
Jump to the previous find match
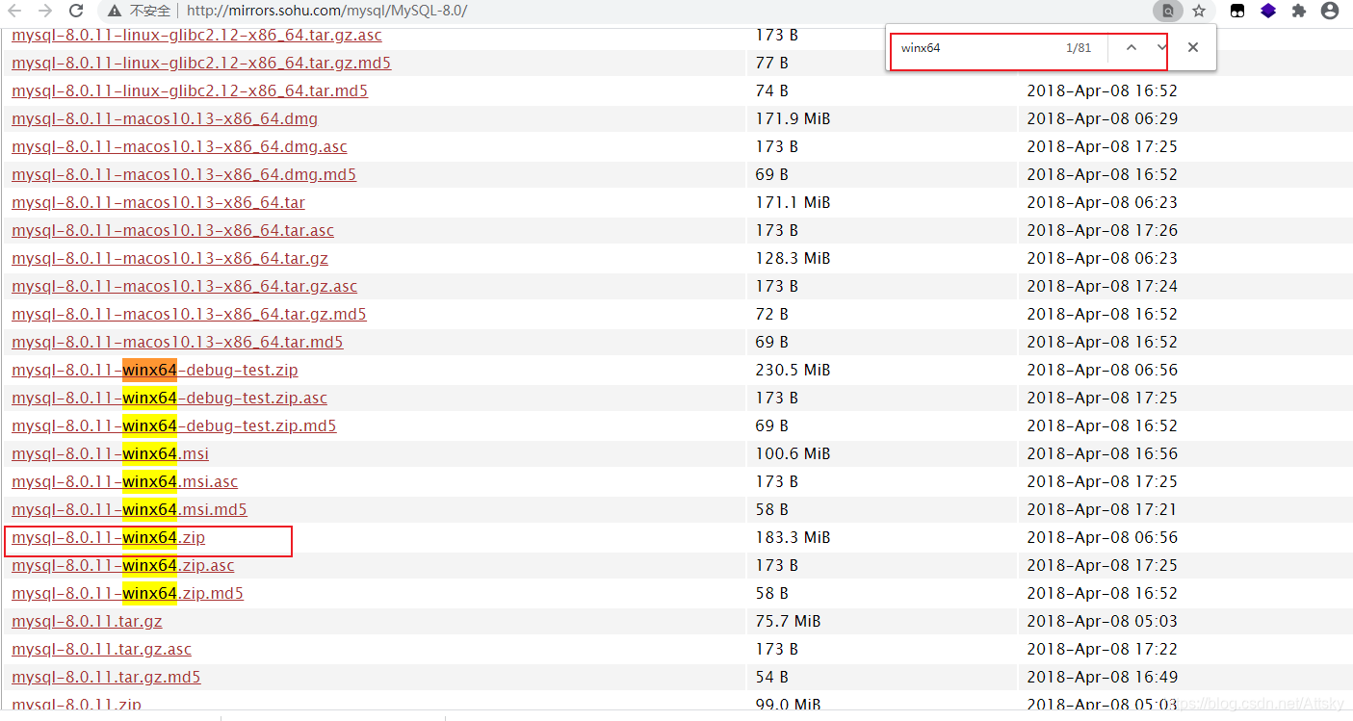point(1132,47)
